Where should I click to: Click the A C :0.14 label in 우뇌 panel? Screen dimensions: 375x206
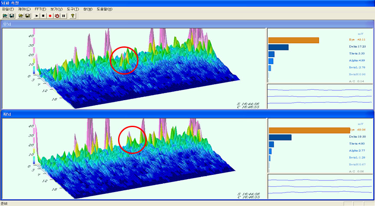pyautogui.click(x=356, y=81)
